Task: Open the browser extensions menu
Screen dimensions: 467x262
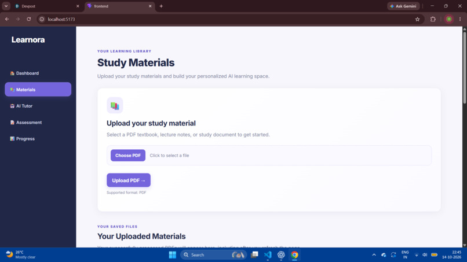Action: pyautogui.click(x=433, y=19)
